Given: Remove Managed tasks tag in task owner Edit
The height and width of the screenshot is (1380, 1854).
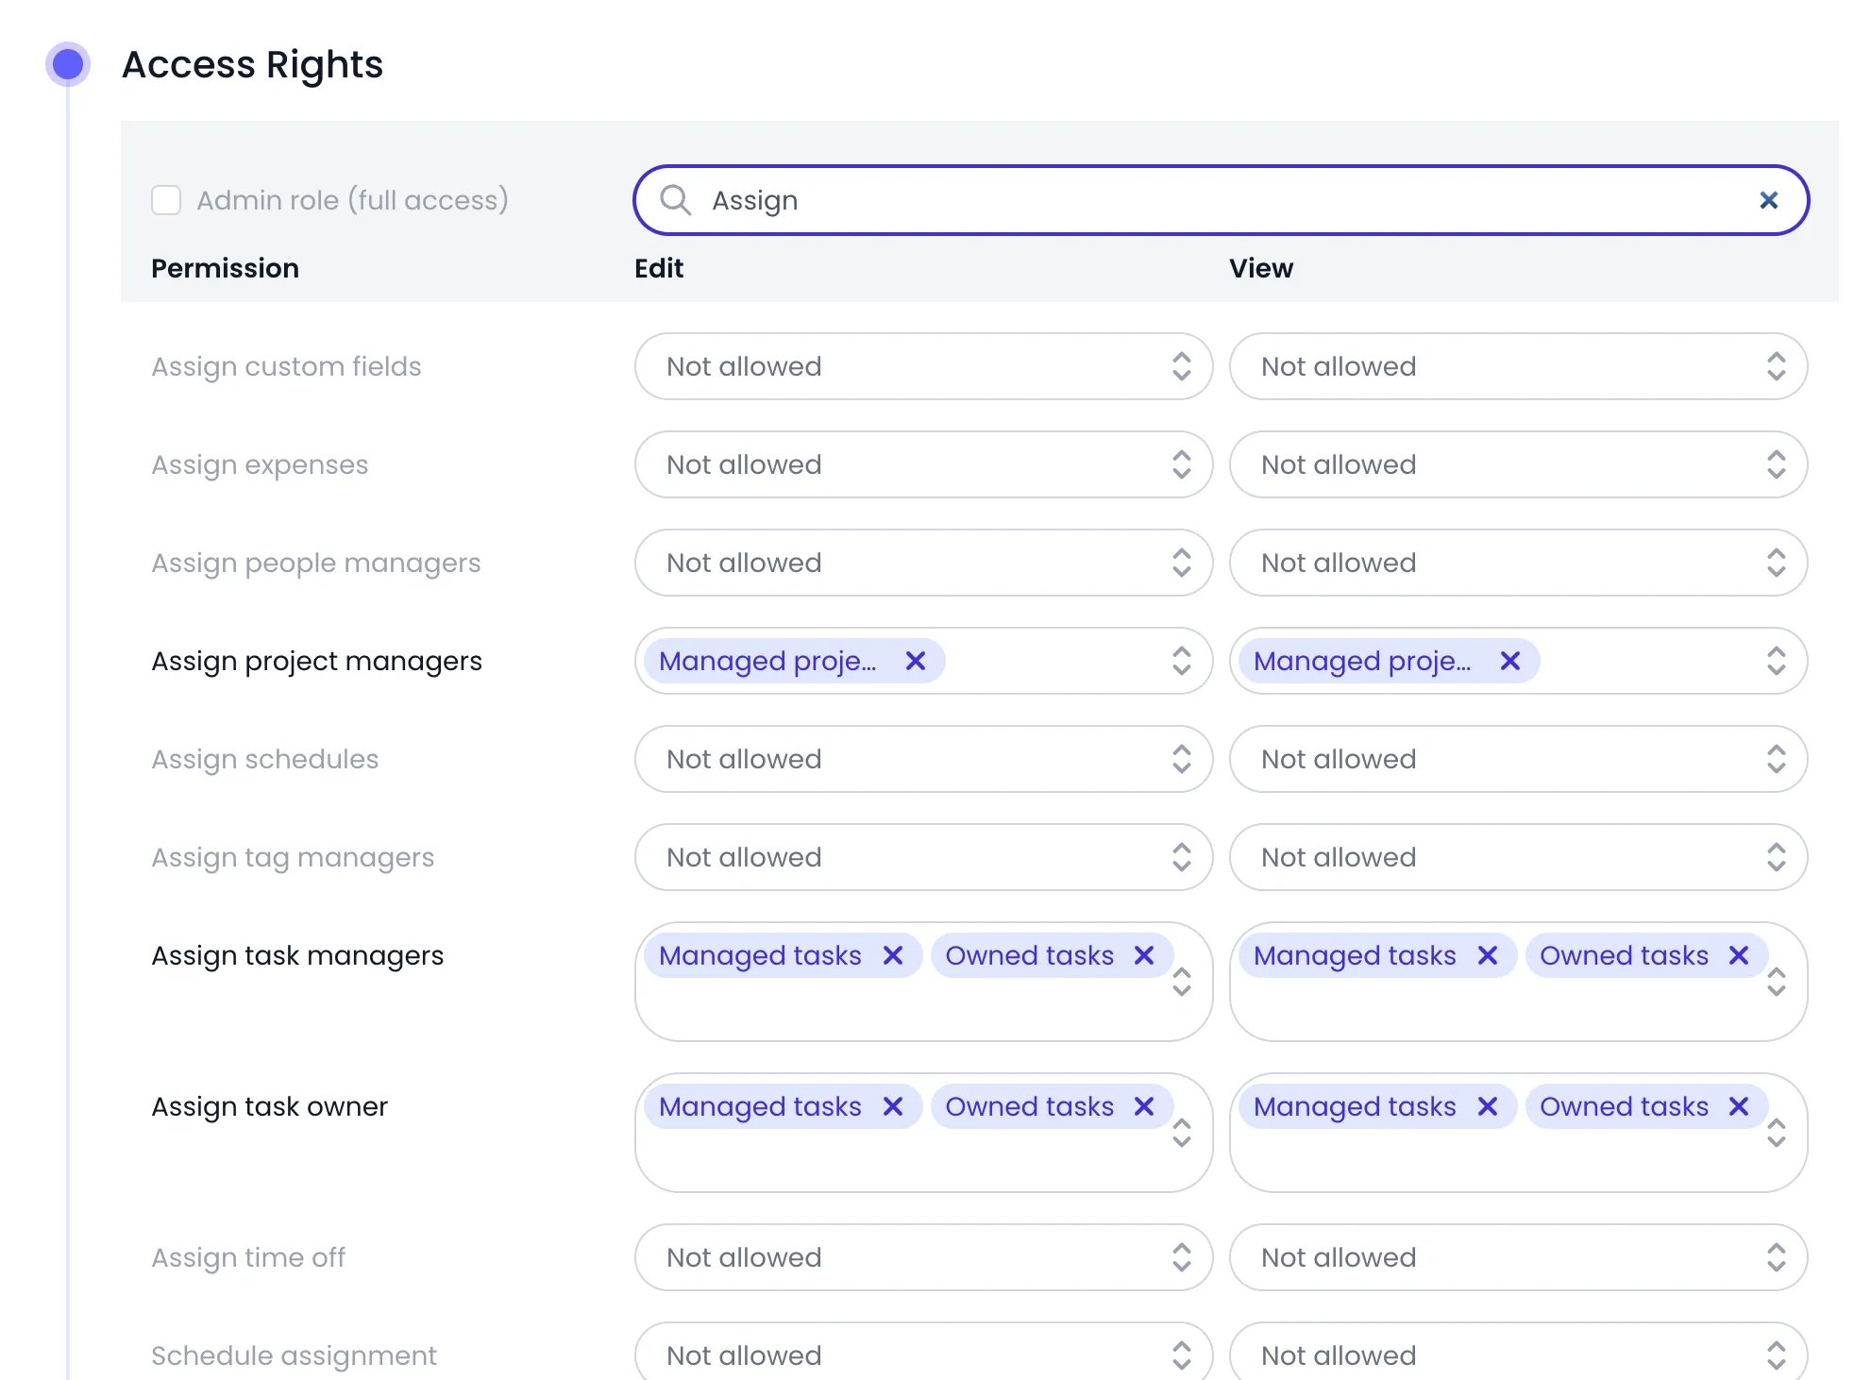Looking at the screenshot, I should tap(892, 1106).
